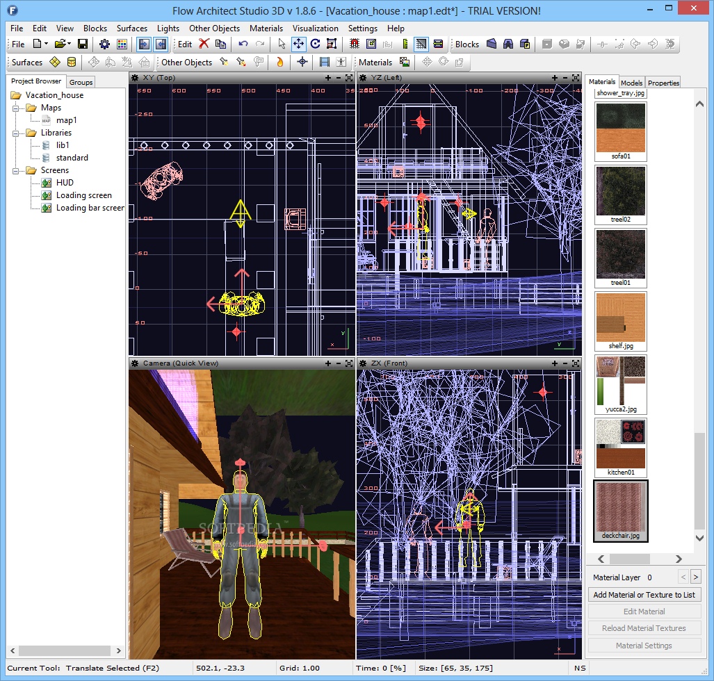The height and width of the screenshot is (681, 714).
Task: Click the character figure icon in Other Objects
Action: [x=341, y=62]
